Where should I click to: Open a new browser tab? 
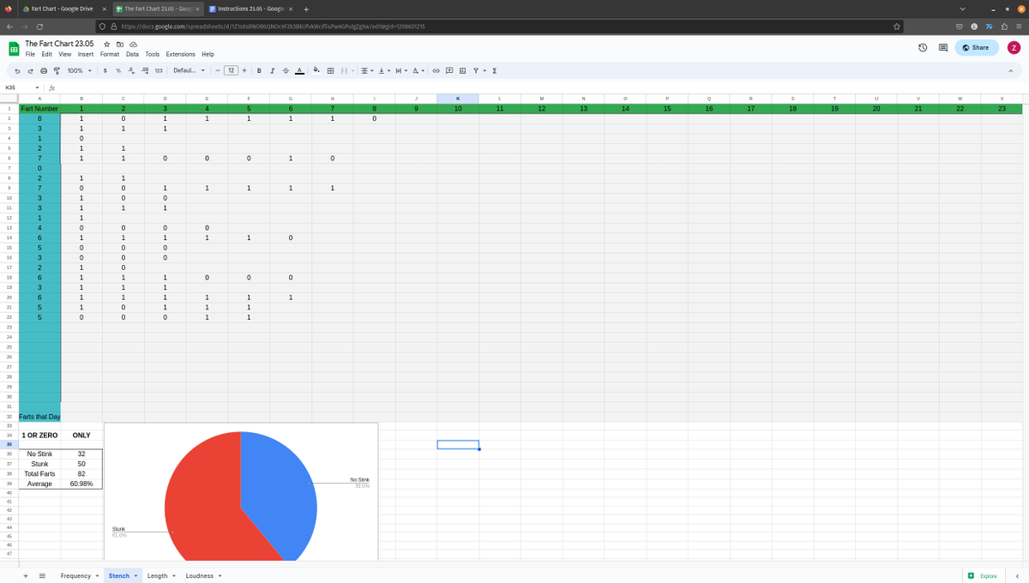[306, 9]
